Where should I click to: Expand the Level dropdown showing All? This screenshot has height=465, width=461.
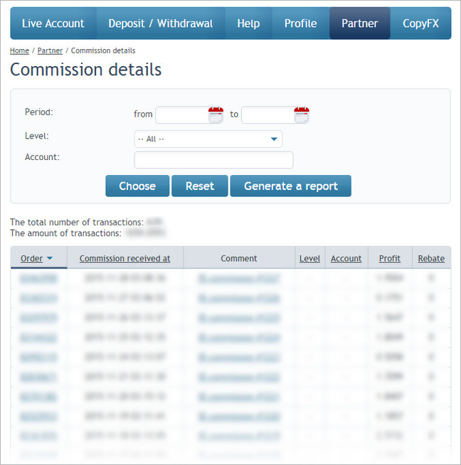208,139
